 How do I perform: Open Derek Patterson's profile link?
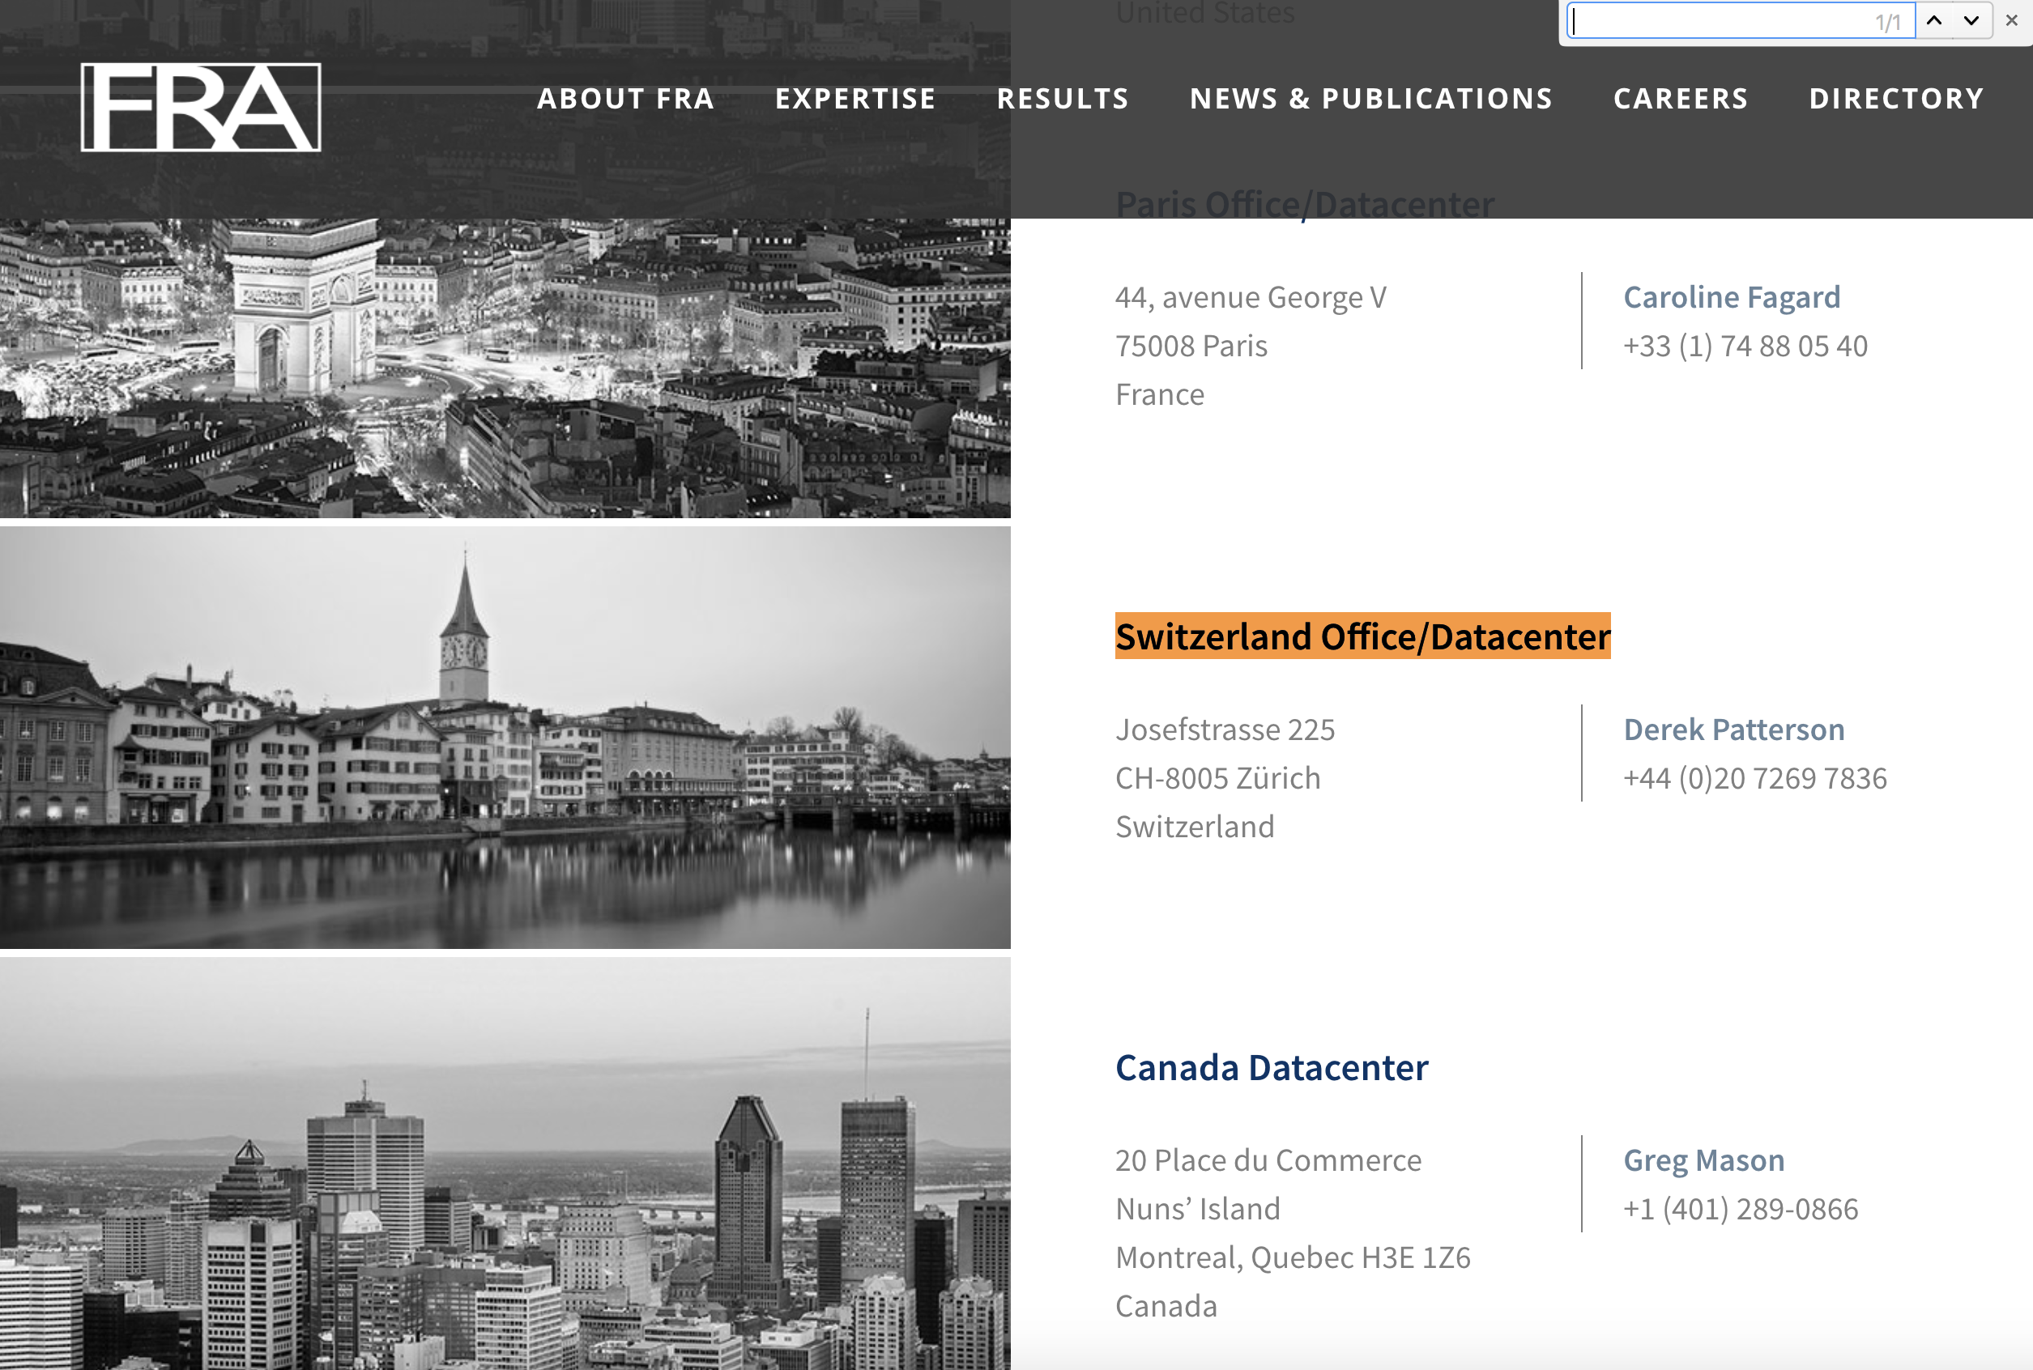1733,730
